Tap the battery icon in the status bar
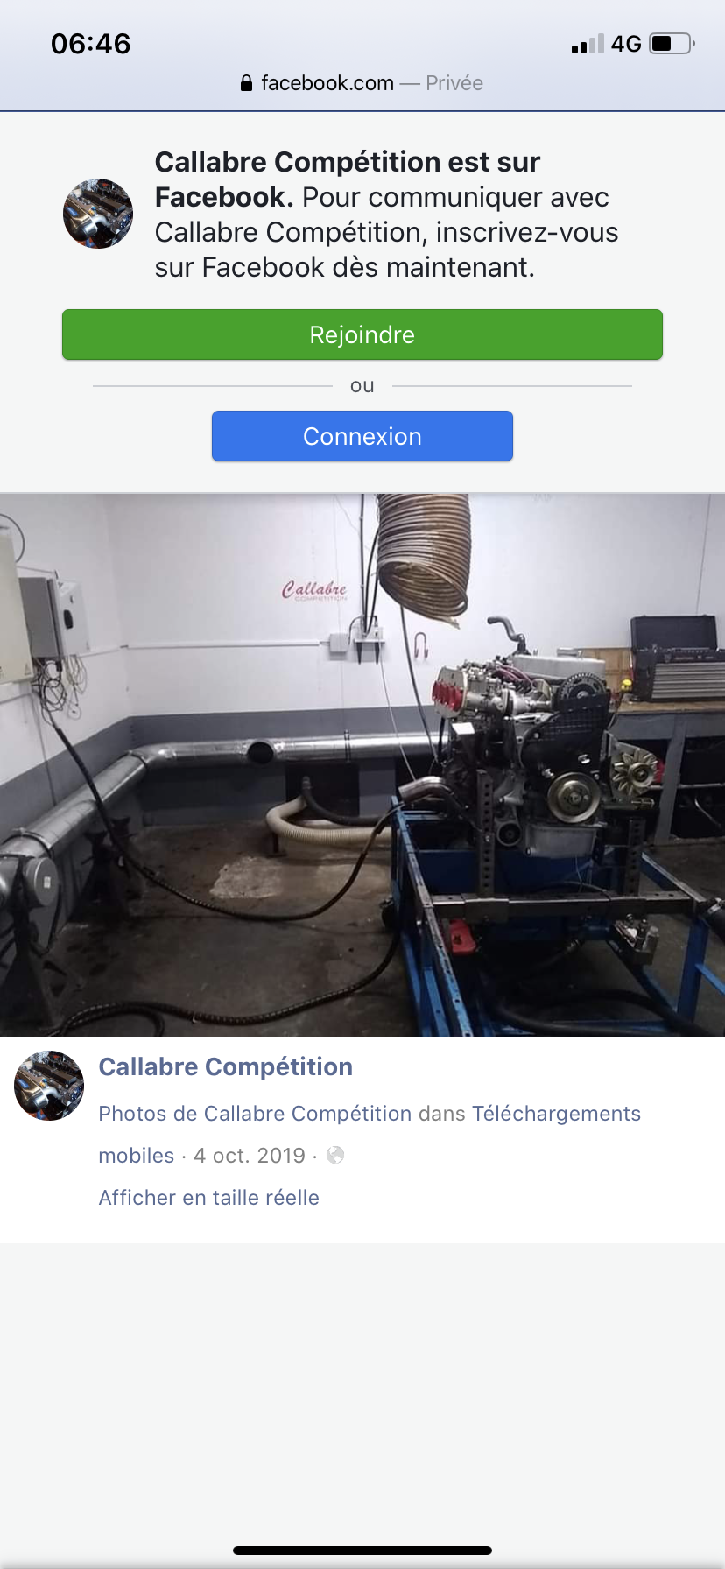 (672, 43)
